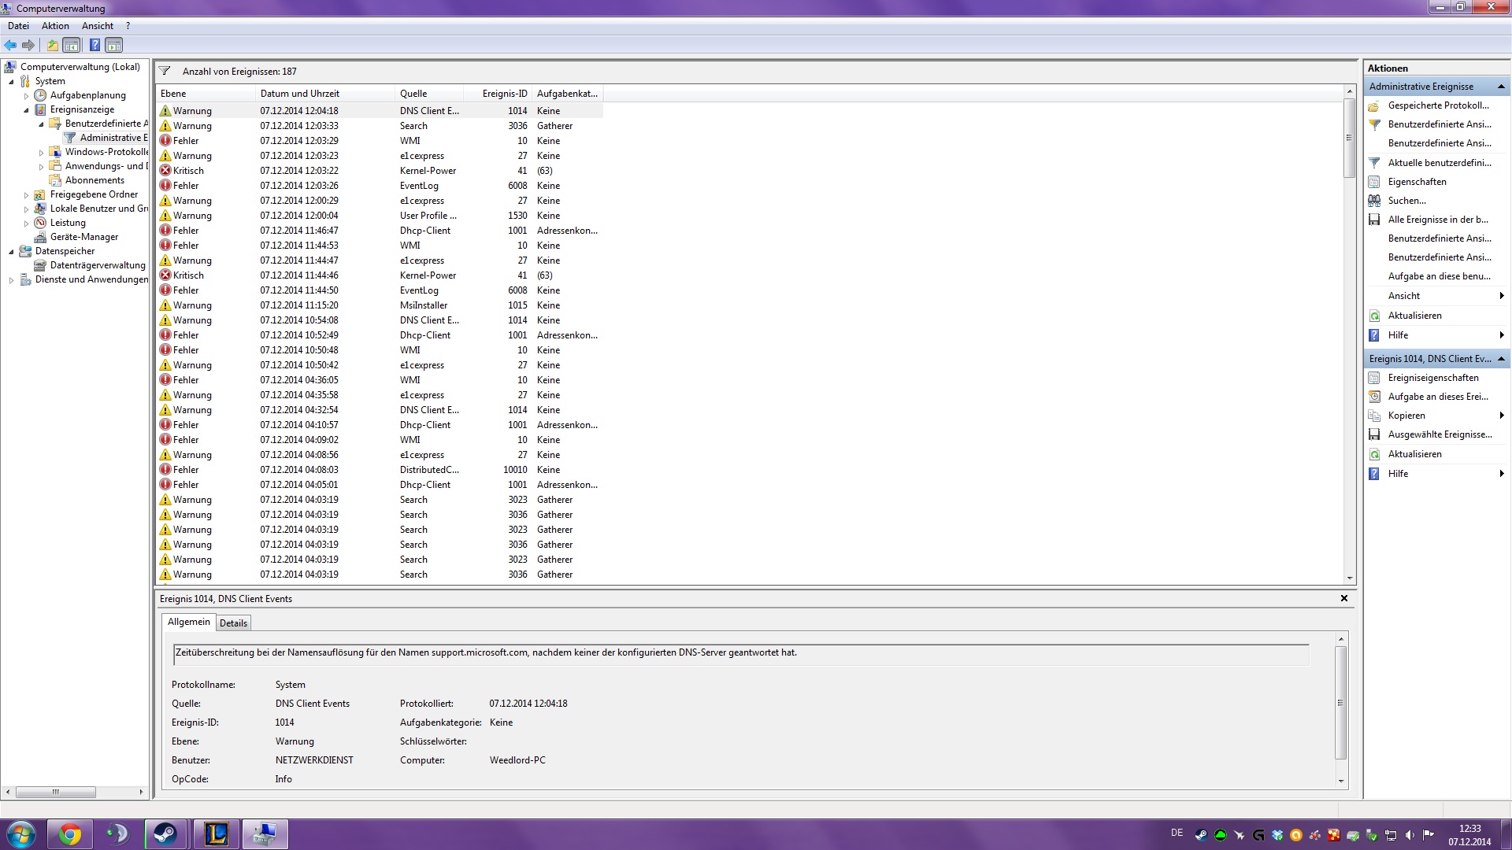Expand Windows-Protokolle tree node
This screenshot has height=850, width=1512.
pyautogui.click(x=41, y=153)
